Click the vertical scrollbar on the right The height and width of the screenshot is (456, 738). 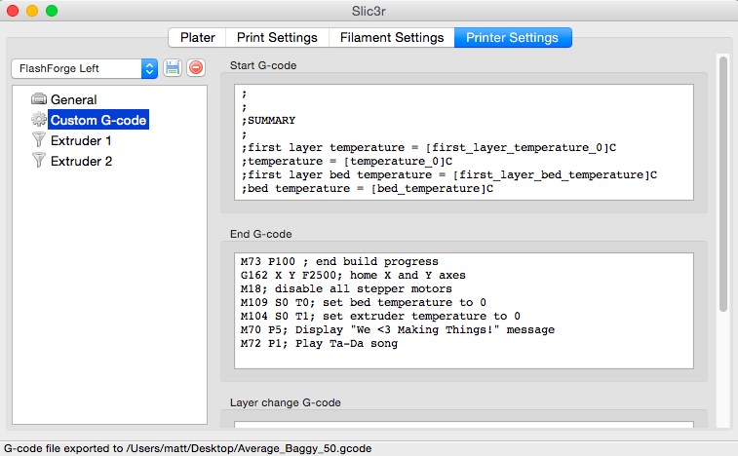point(722,185)
